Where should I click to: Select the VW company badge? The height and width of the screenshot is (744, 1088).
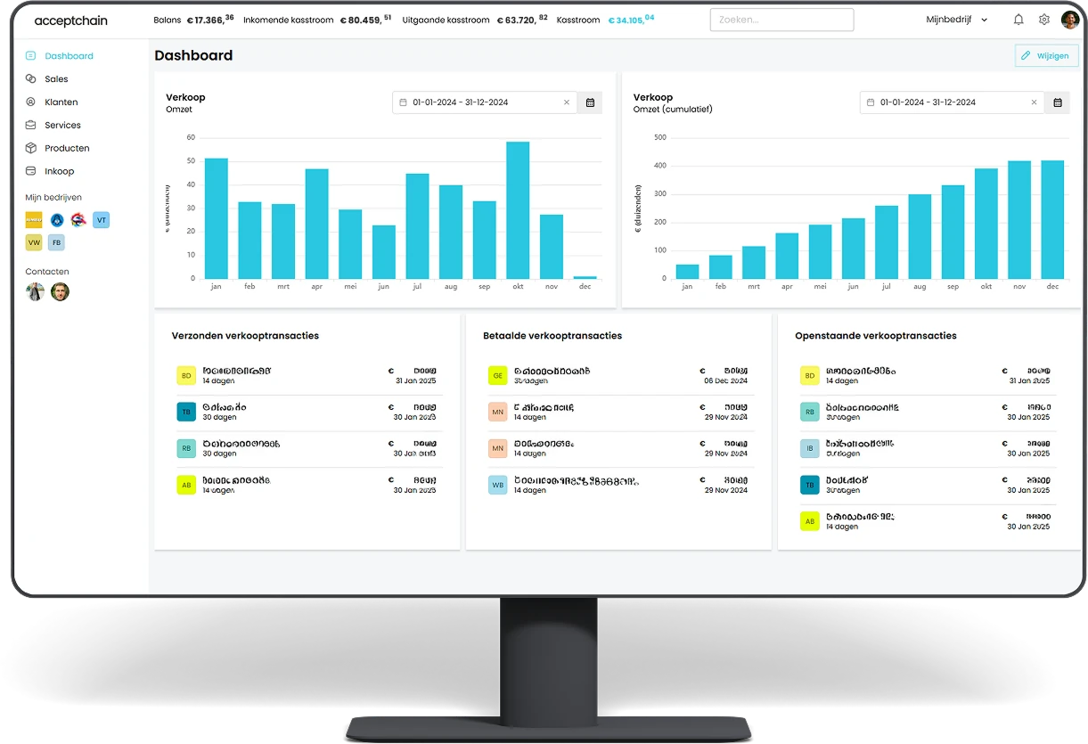point(34,242)
